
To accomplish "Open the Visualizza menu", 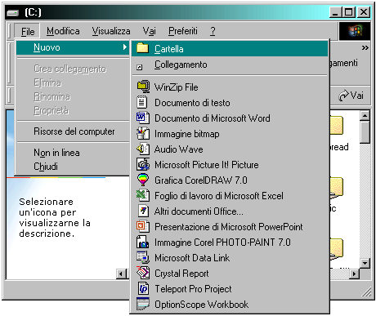I will [x=111, y=31].
